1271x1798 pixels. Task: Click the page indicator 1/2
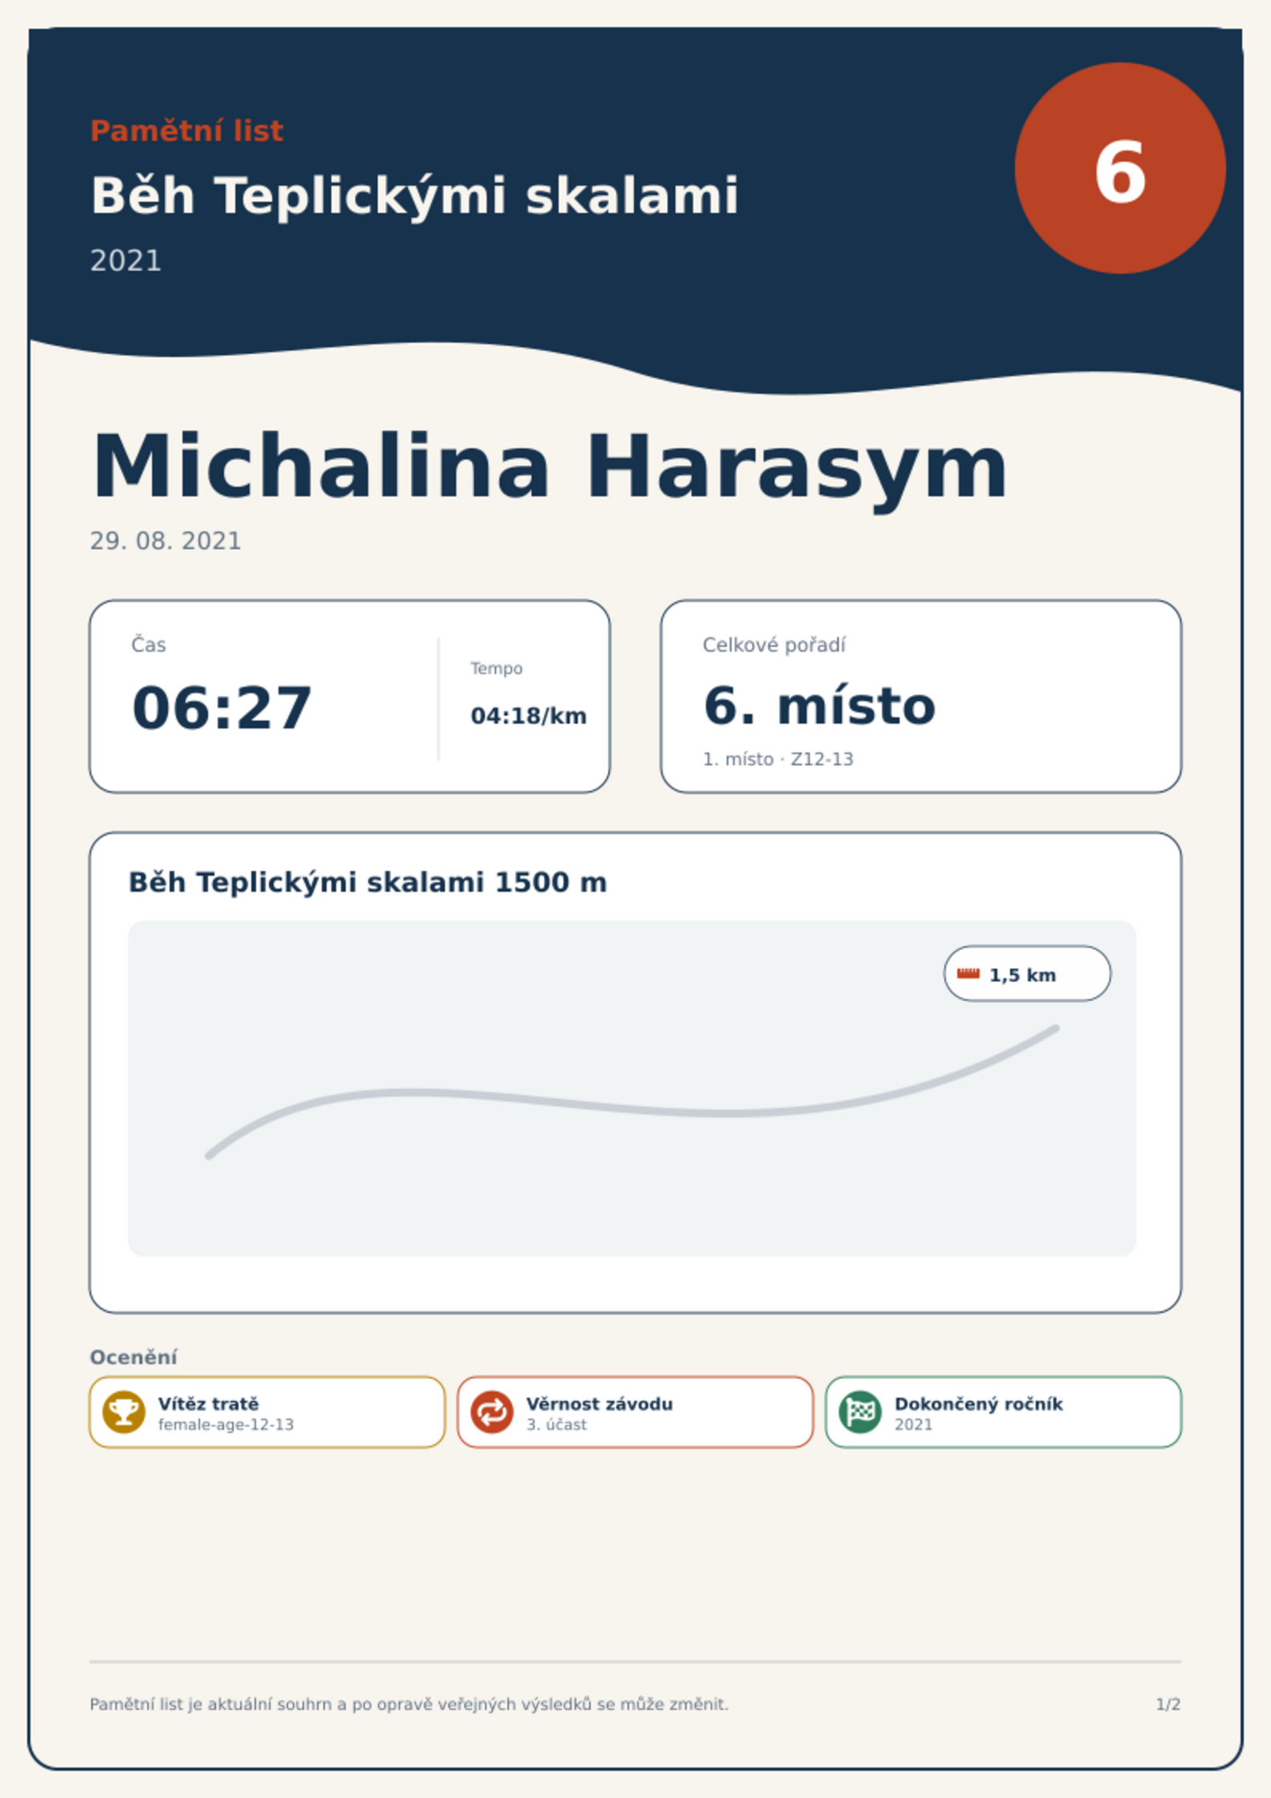point(1168,1704)
